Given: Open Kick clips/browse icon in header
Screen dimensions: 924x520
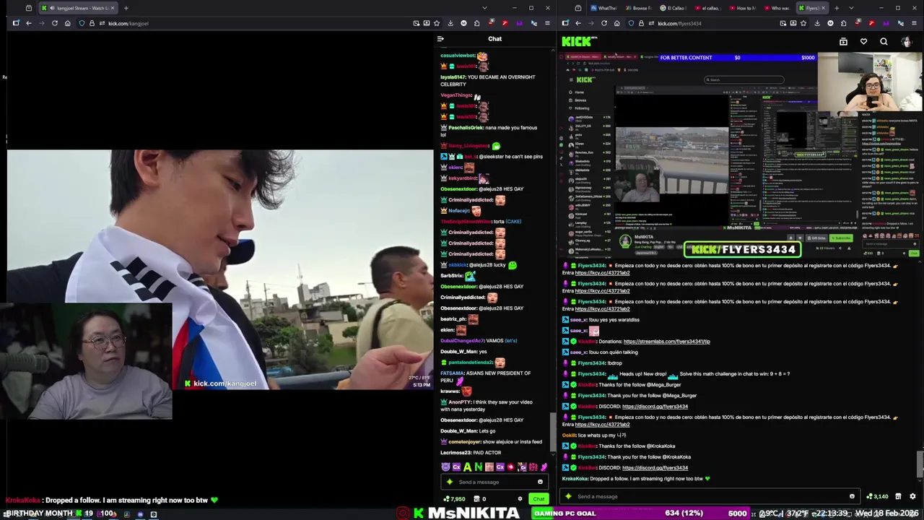Looking at the screenshot, I should tap(843, 42).
